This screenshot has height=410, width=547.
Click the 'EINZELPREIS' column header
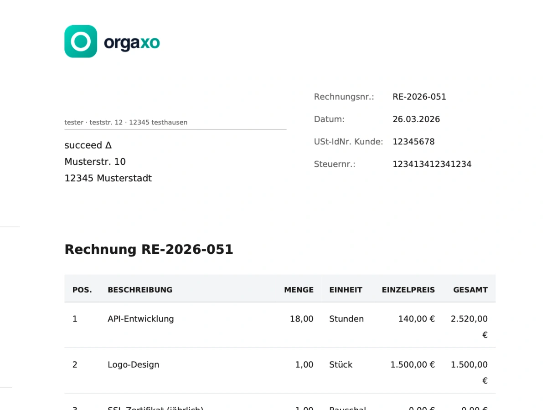(x=408, y=290)
